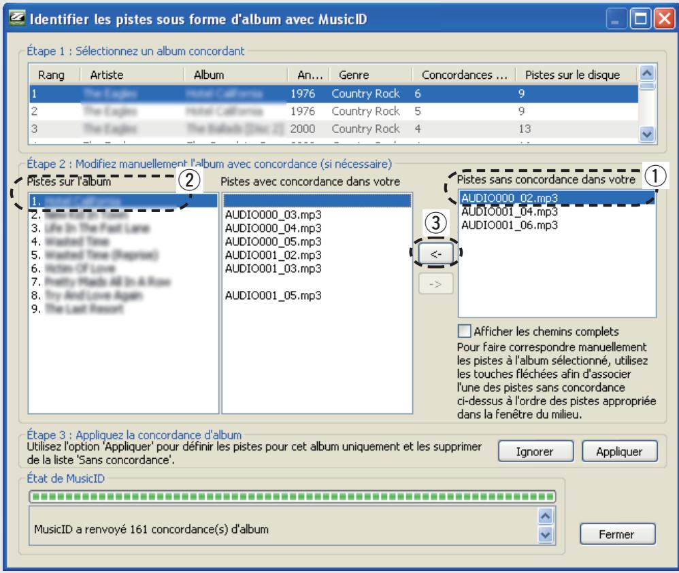Close the MusicID dialog window
This screenshot has height=573, width=679.
664,19
